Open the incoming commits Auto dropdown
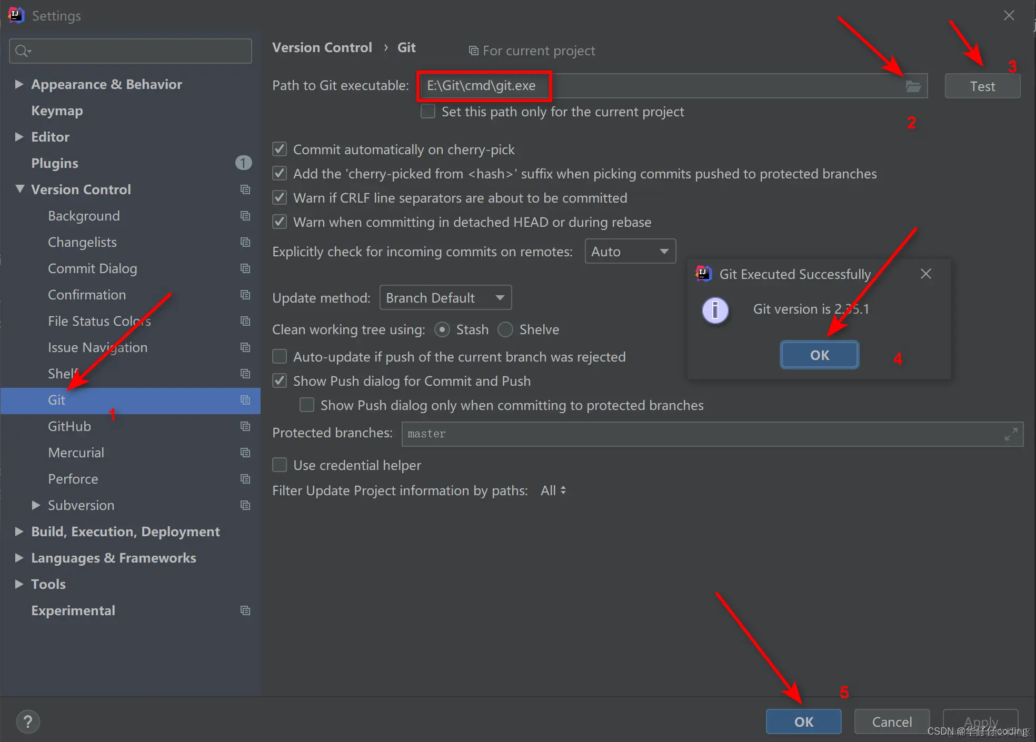Image resolution: width=1036 pixels, height=742 pixels. click(x=630, y=252)
